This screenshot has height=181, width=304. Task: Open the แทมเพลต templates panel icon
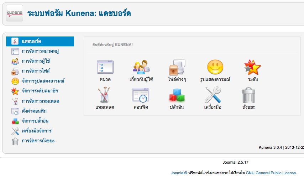(x=104, y=95)
